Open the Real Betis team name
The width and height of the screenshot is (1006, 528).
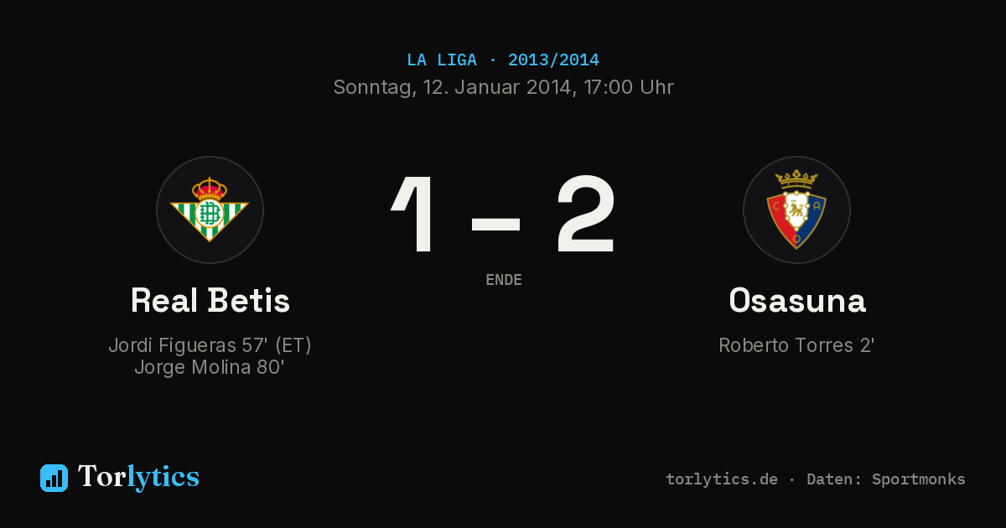coord(210,300)
